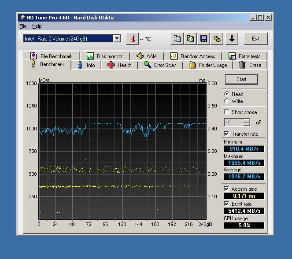Switch to the Disk monitor tab
This screenshot has height=259, width=292.
pyautogui.click(x=105, y=56)
